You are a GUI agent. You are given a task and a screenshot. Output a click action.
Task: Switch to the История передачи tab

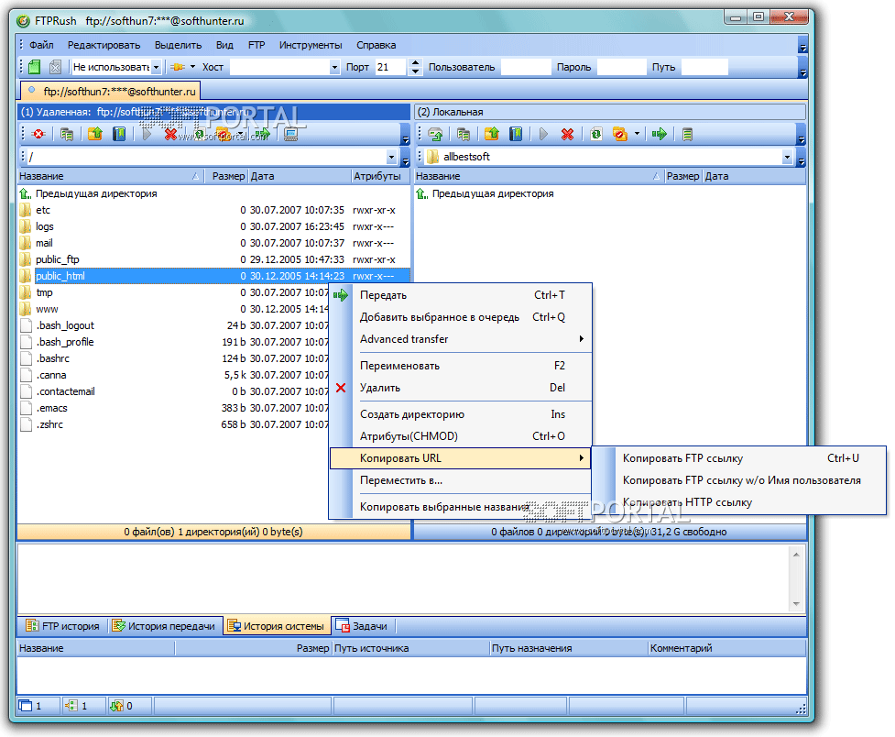[164, 626]
